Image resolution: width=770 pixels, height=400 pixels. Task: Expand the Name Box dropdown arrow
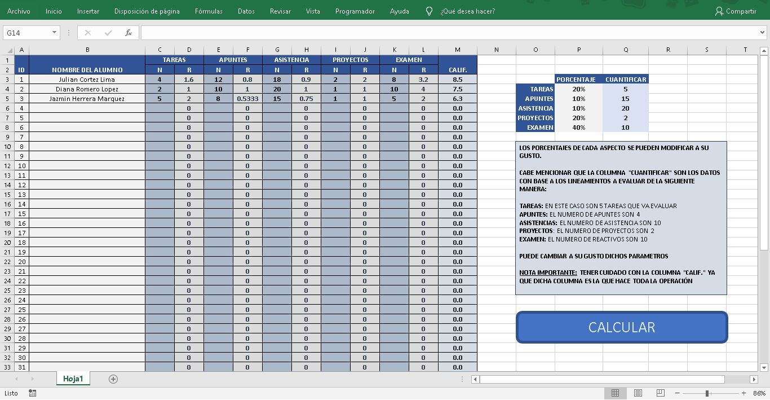click(x=55, y=33)
